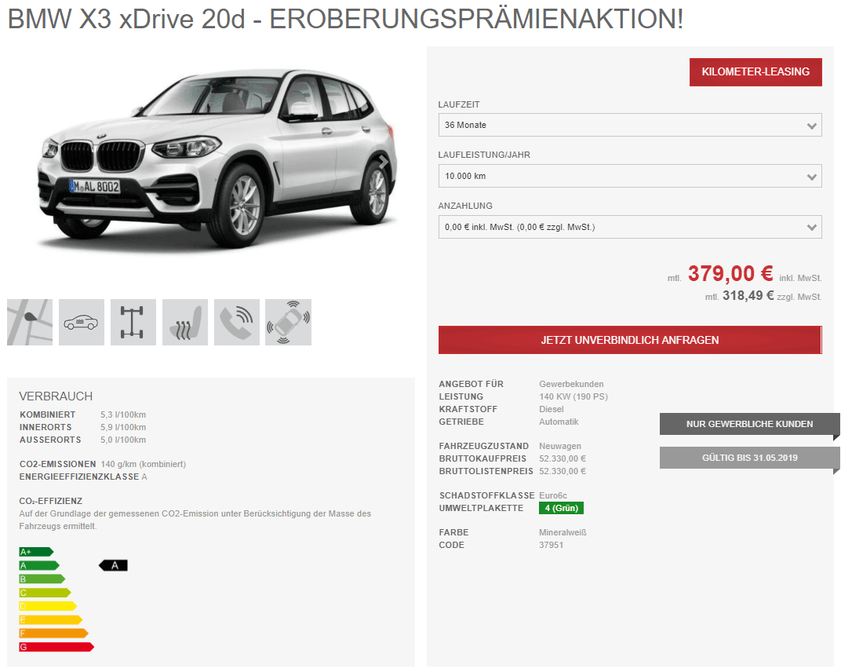The image size is (852, 672).
Task: Click the Gültig bis 31.05.2019 banner
Action: 749,458
